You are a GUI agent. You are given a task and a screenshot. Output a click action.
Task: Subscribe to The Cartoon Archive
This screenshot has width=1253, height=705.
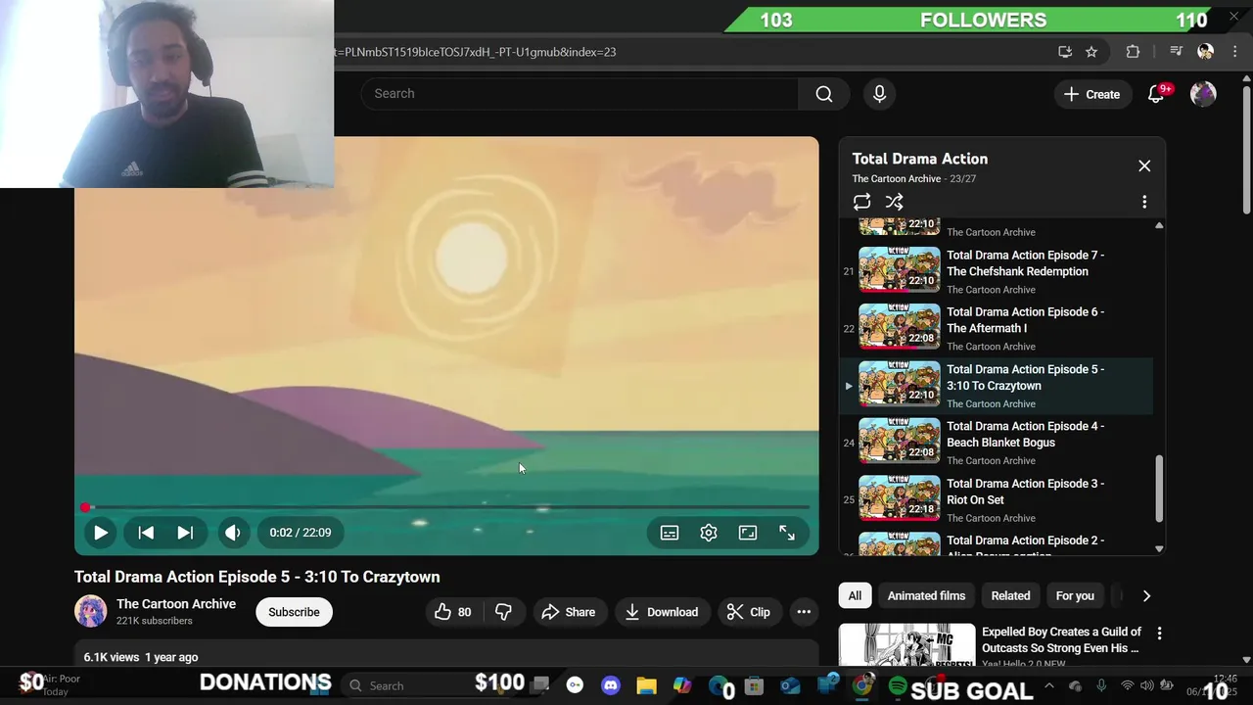(294, 612)
